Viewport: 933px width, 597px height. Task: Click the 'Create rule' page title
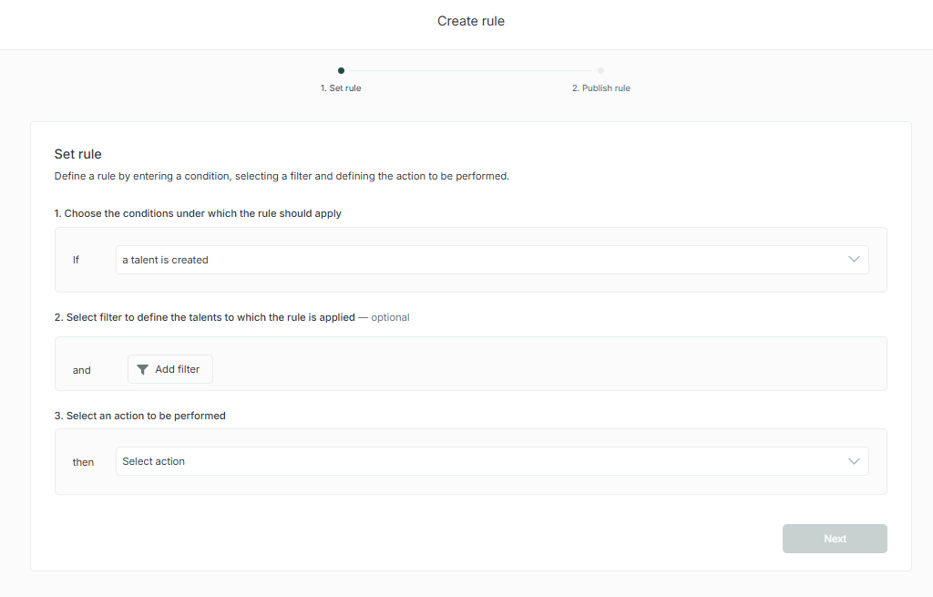pos(470,21)
